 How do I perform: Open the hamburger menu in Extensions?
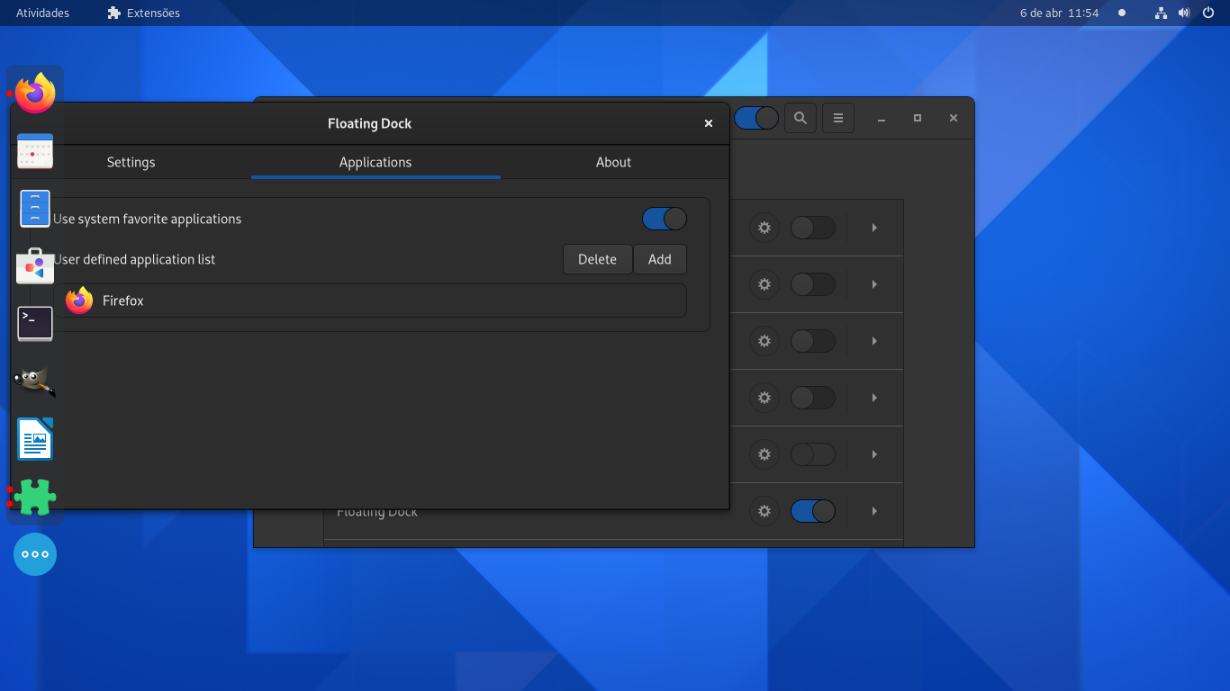[x=837, y=117]
